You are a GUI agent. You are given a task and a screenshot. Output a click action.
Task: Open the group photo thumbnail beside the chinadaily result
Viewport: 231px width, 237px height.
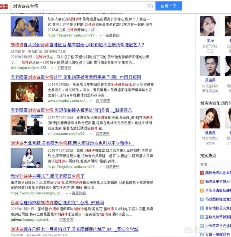pyautogui.click(x=27, y=92)
